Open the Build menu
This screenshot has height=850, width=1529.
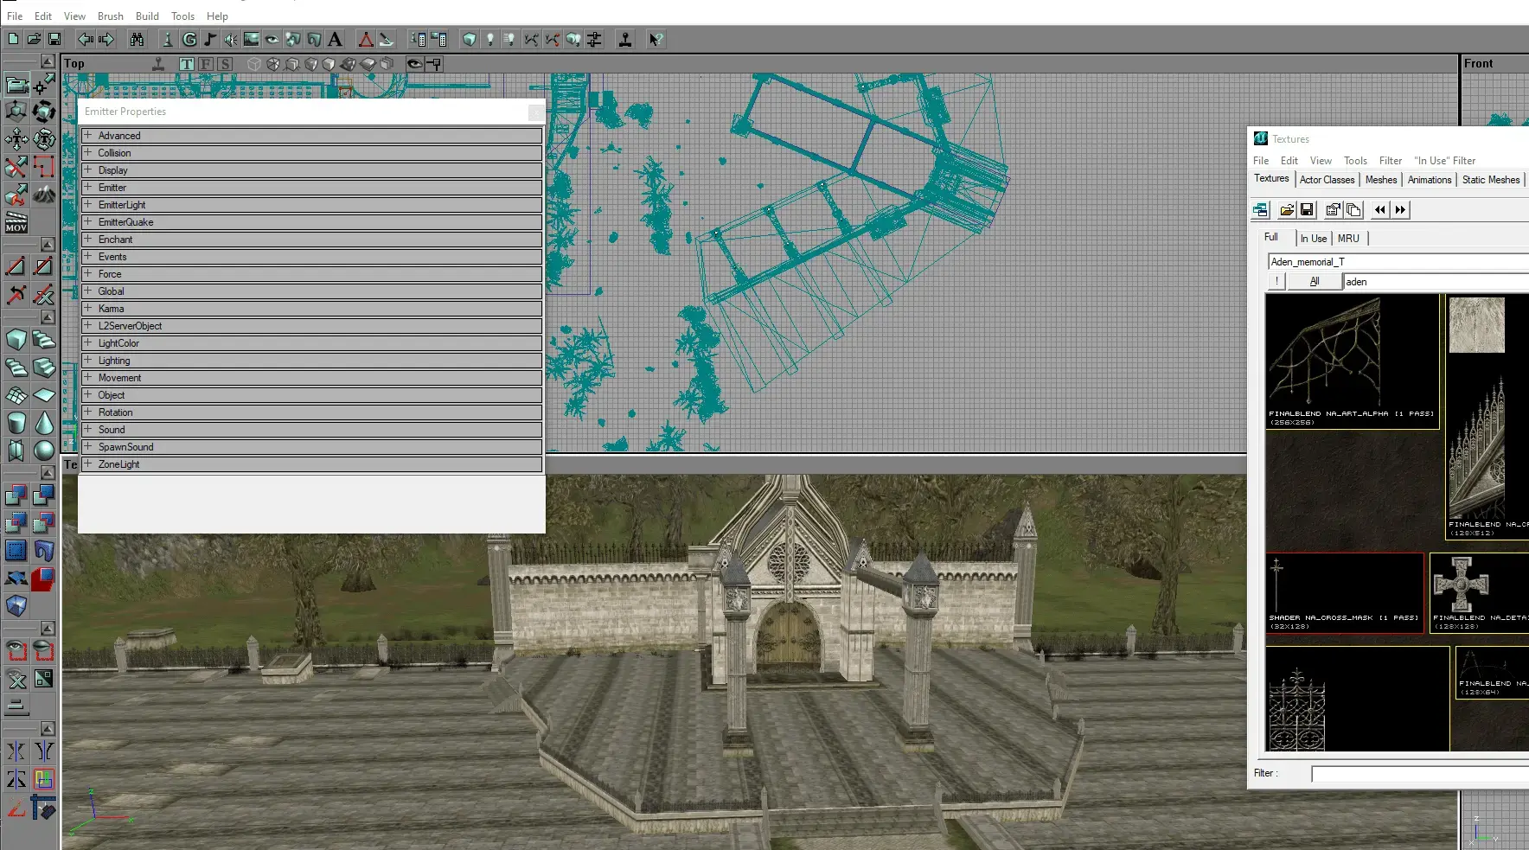(147, 16)
